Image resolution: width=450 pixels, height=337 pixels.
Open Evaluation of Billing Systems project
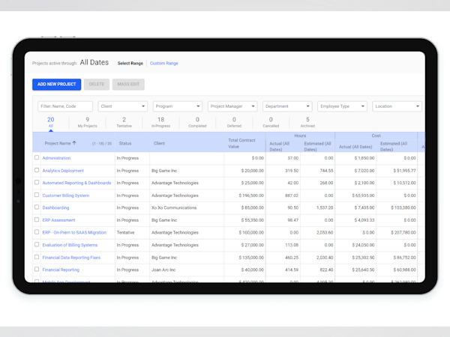[x=70, y=245]
